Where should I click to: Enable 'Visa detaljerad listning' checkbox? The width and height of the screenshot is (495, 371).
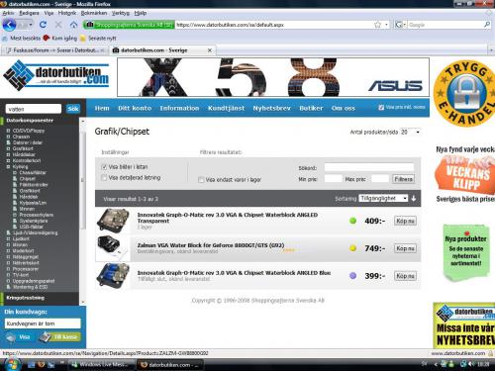point(104,178)
